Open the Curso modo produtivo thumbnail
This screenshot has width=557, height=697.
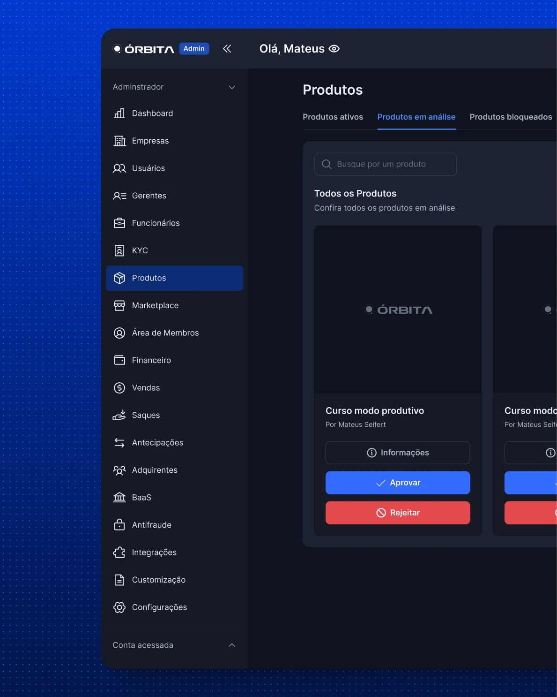coord(398,310)
